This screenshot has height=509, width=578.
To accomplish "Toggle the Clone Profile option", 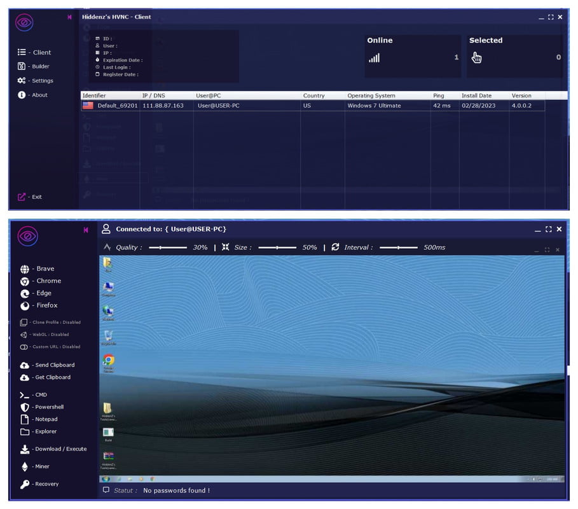I will tap(24, 323).
